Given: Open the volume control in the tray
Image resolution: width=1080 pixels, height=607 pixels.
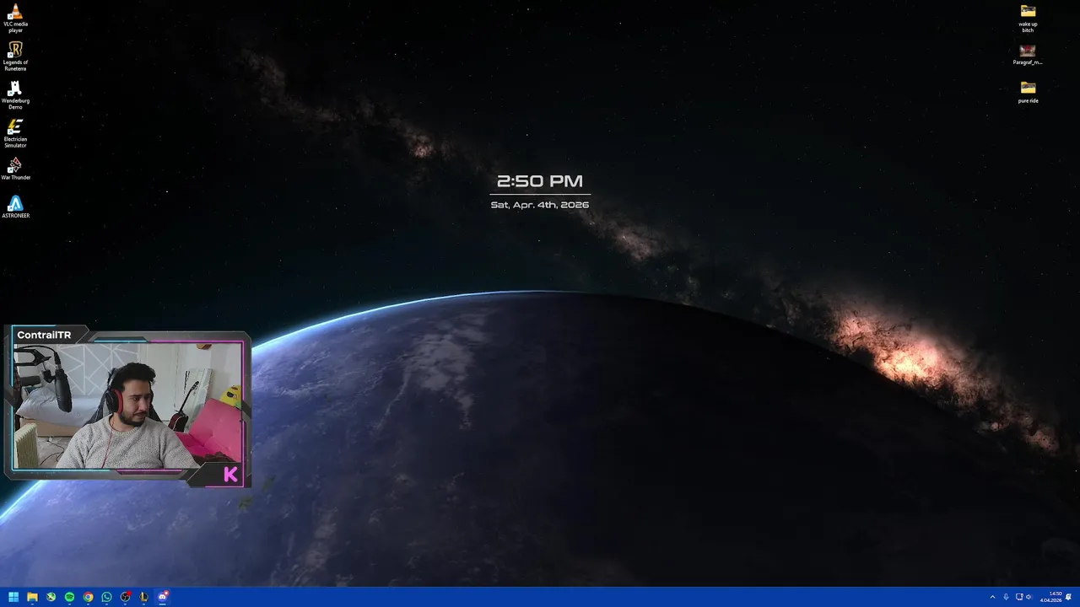Looking at the screenshot, I should pos(1029,597).
